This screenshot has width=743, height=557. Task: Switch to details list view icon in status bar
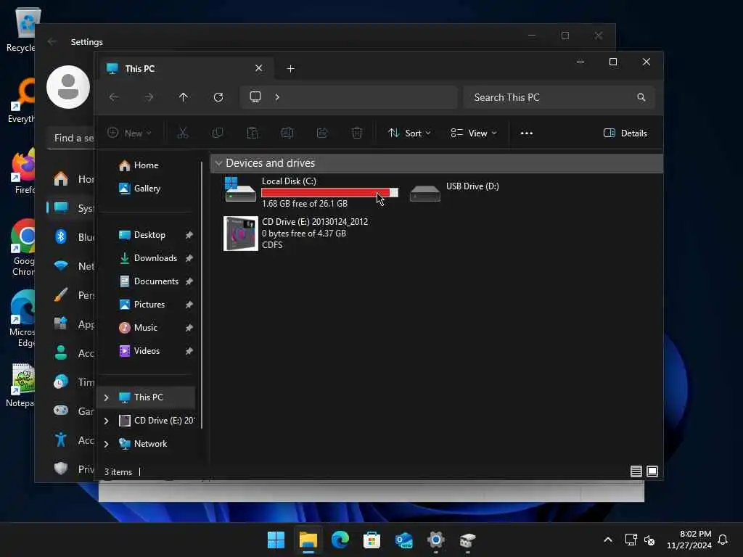tap(636, 471)
